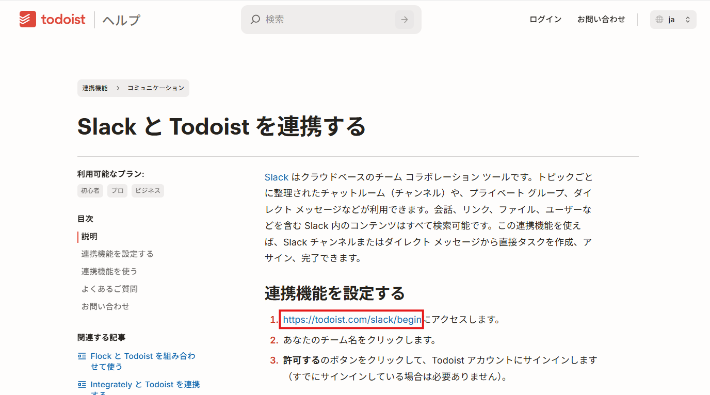Image resolution: width=710 pixels, height=395 pixels.
Task: Click the 利用可能なプラン: label
Action: 111,174
